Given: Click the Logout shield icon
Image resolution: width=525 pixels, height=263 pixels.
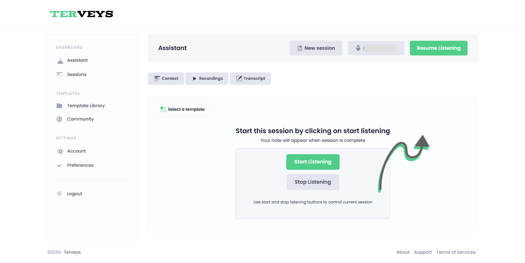Looking at the screenshot, I should (59, 194).
